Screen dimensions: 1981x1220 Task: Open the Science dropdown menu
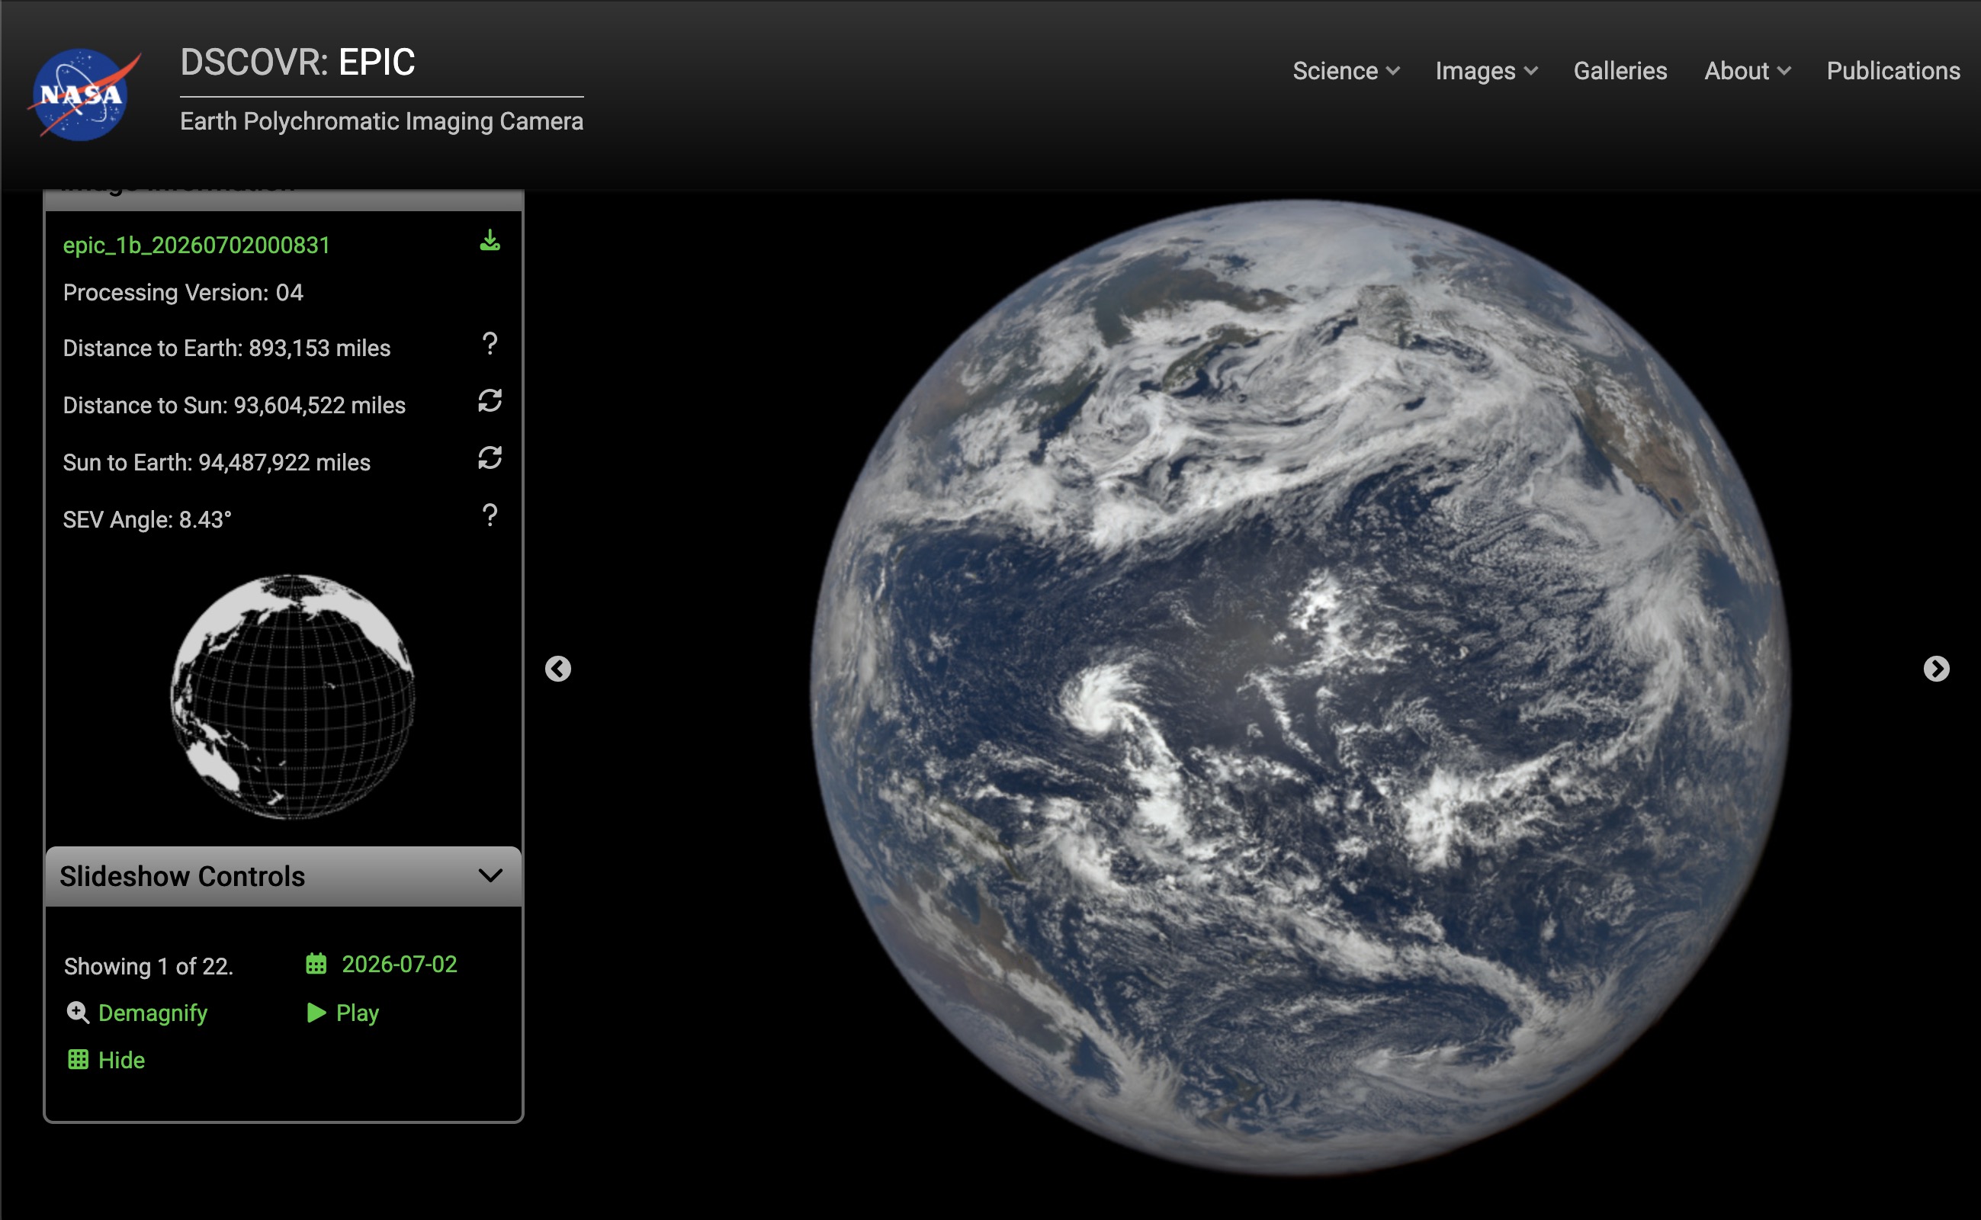[x=1346, y=71]
